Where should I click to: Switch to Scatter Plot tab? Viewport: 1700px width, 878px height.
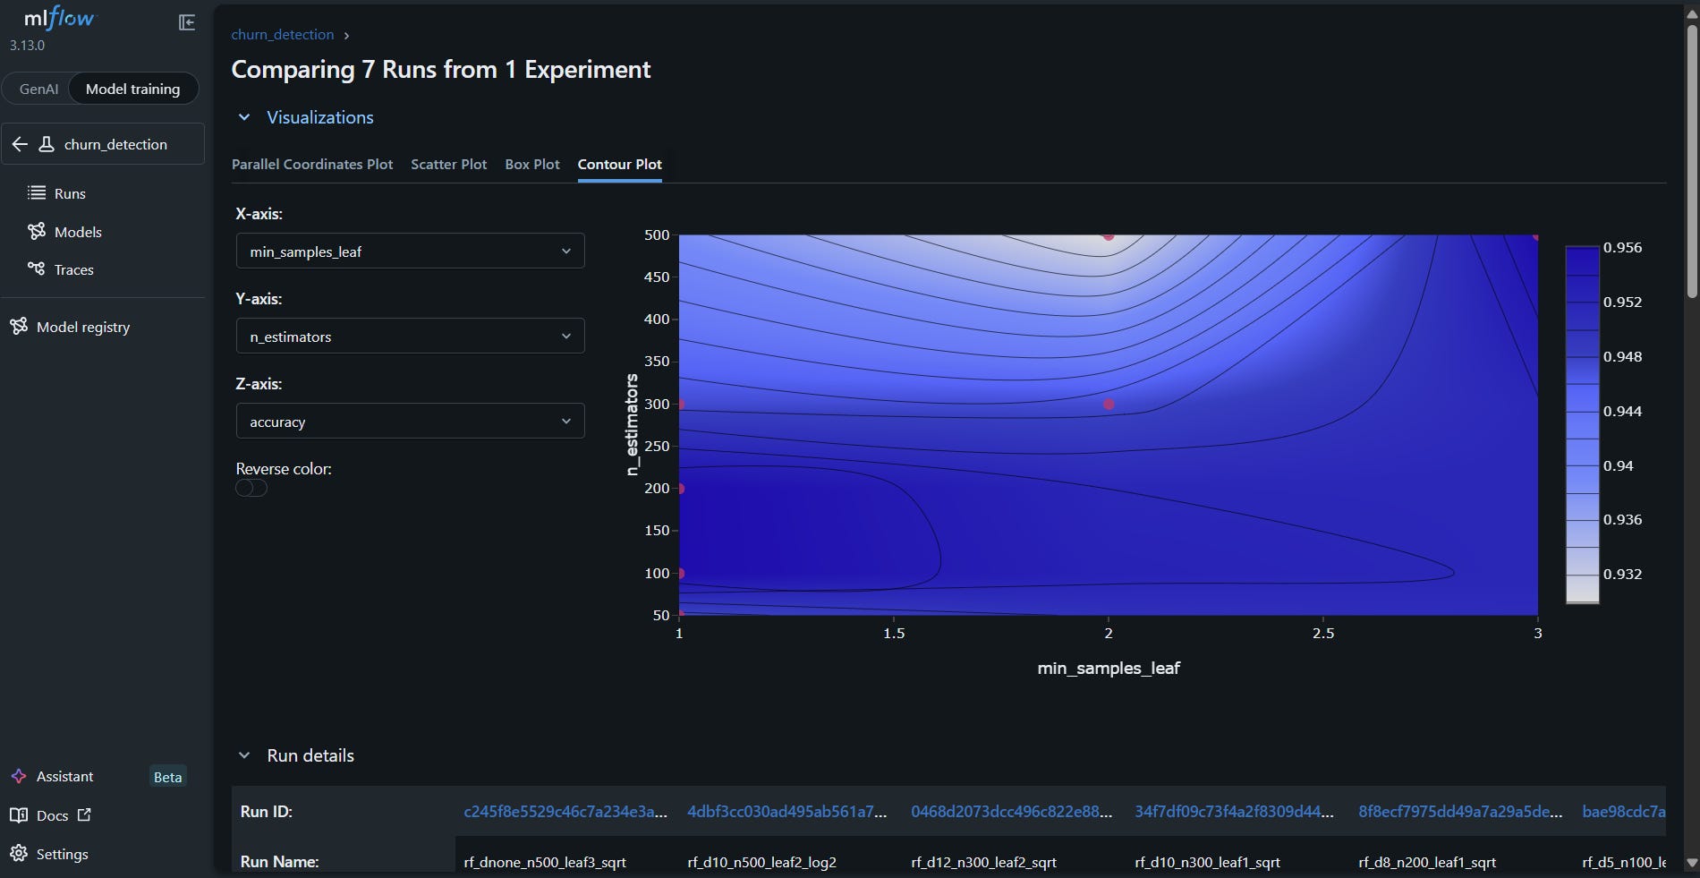coord(448,164)
